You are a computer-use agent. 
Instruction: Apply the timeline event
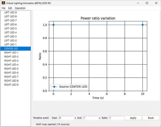pos(133,118)
